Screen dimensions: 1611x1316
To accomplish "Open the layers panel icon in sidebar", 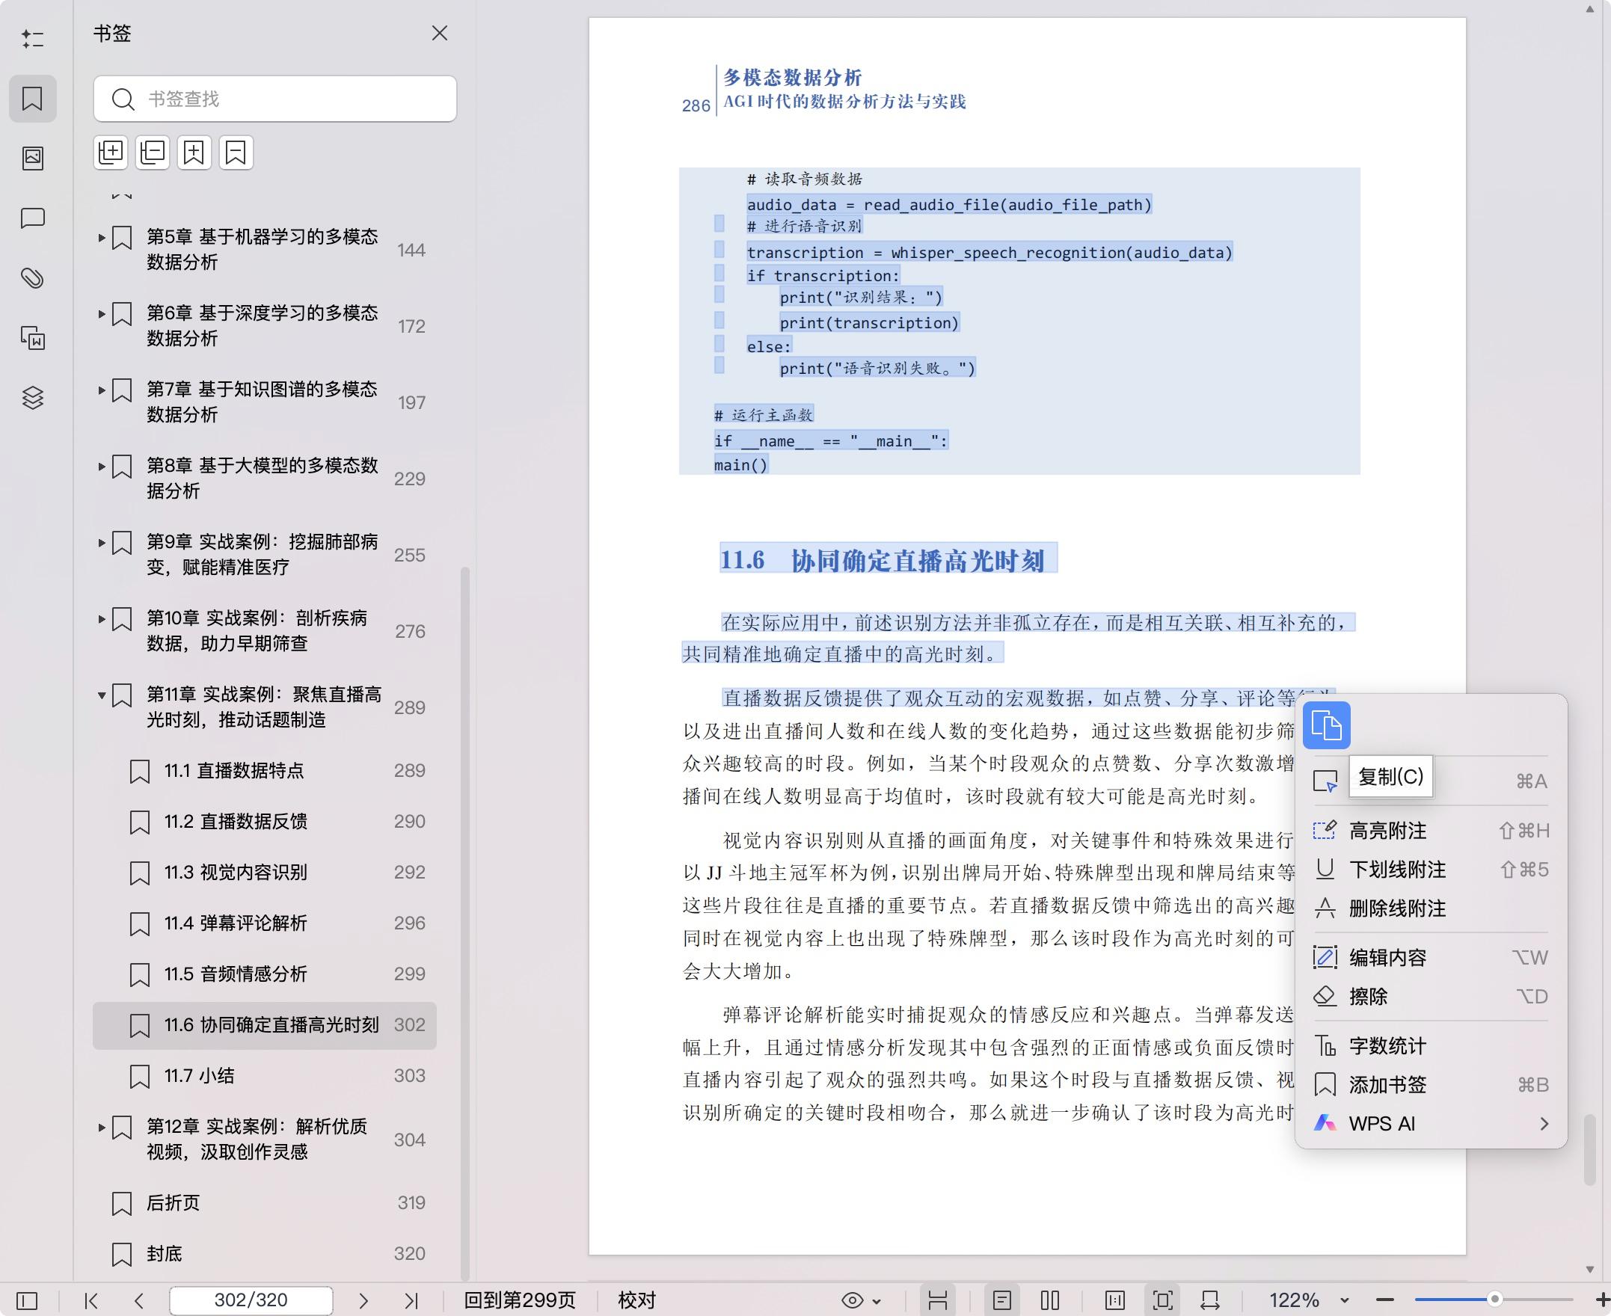I will coord(33,398).
